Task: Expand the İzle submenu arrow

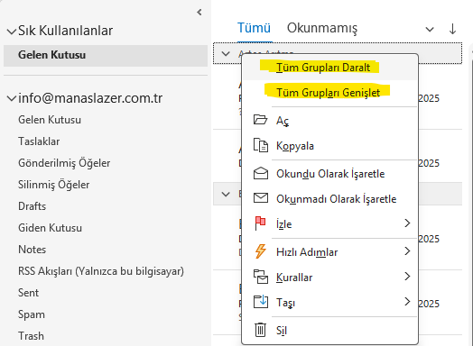Action: coord(407,223)
